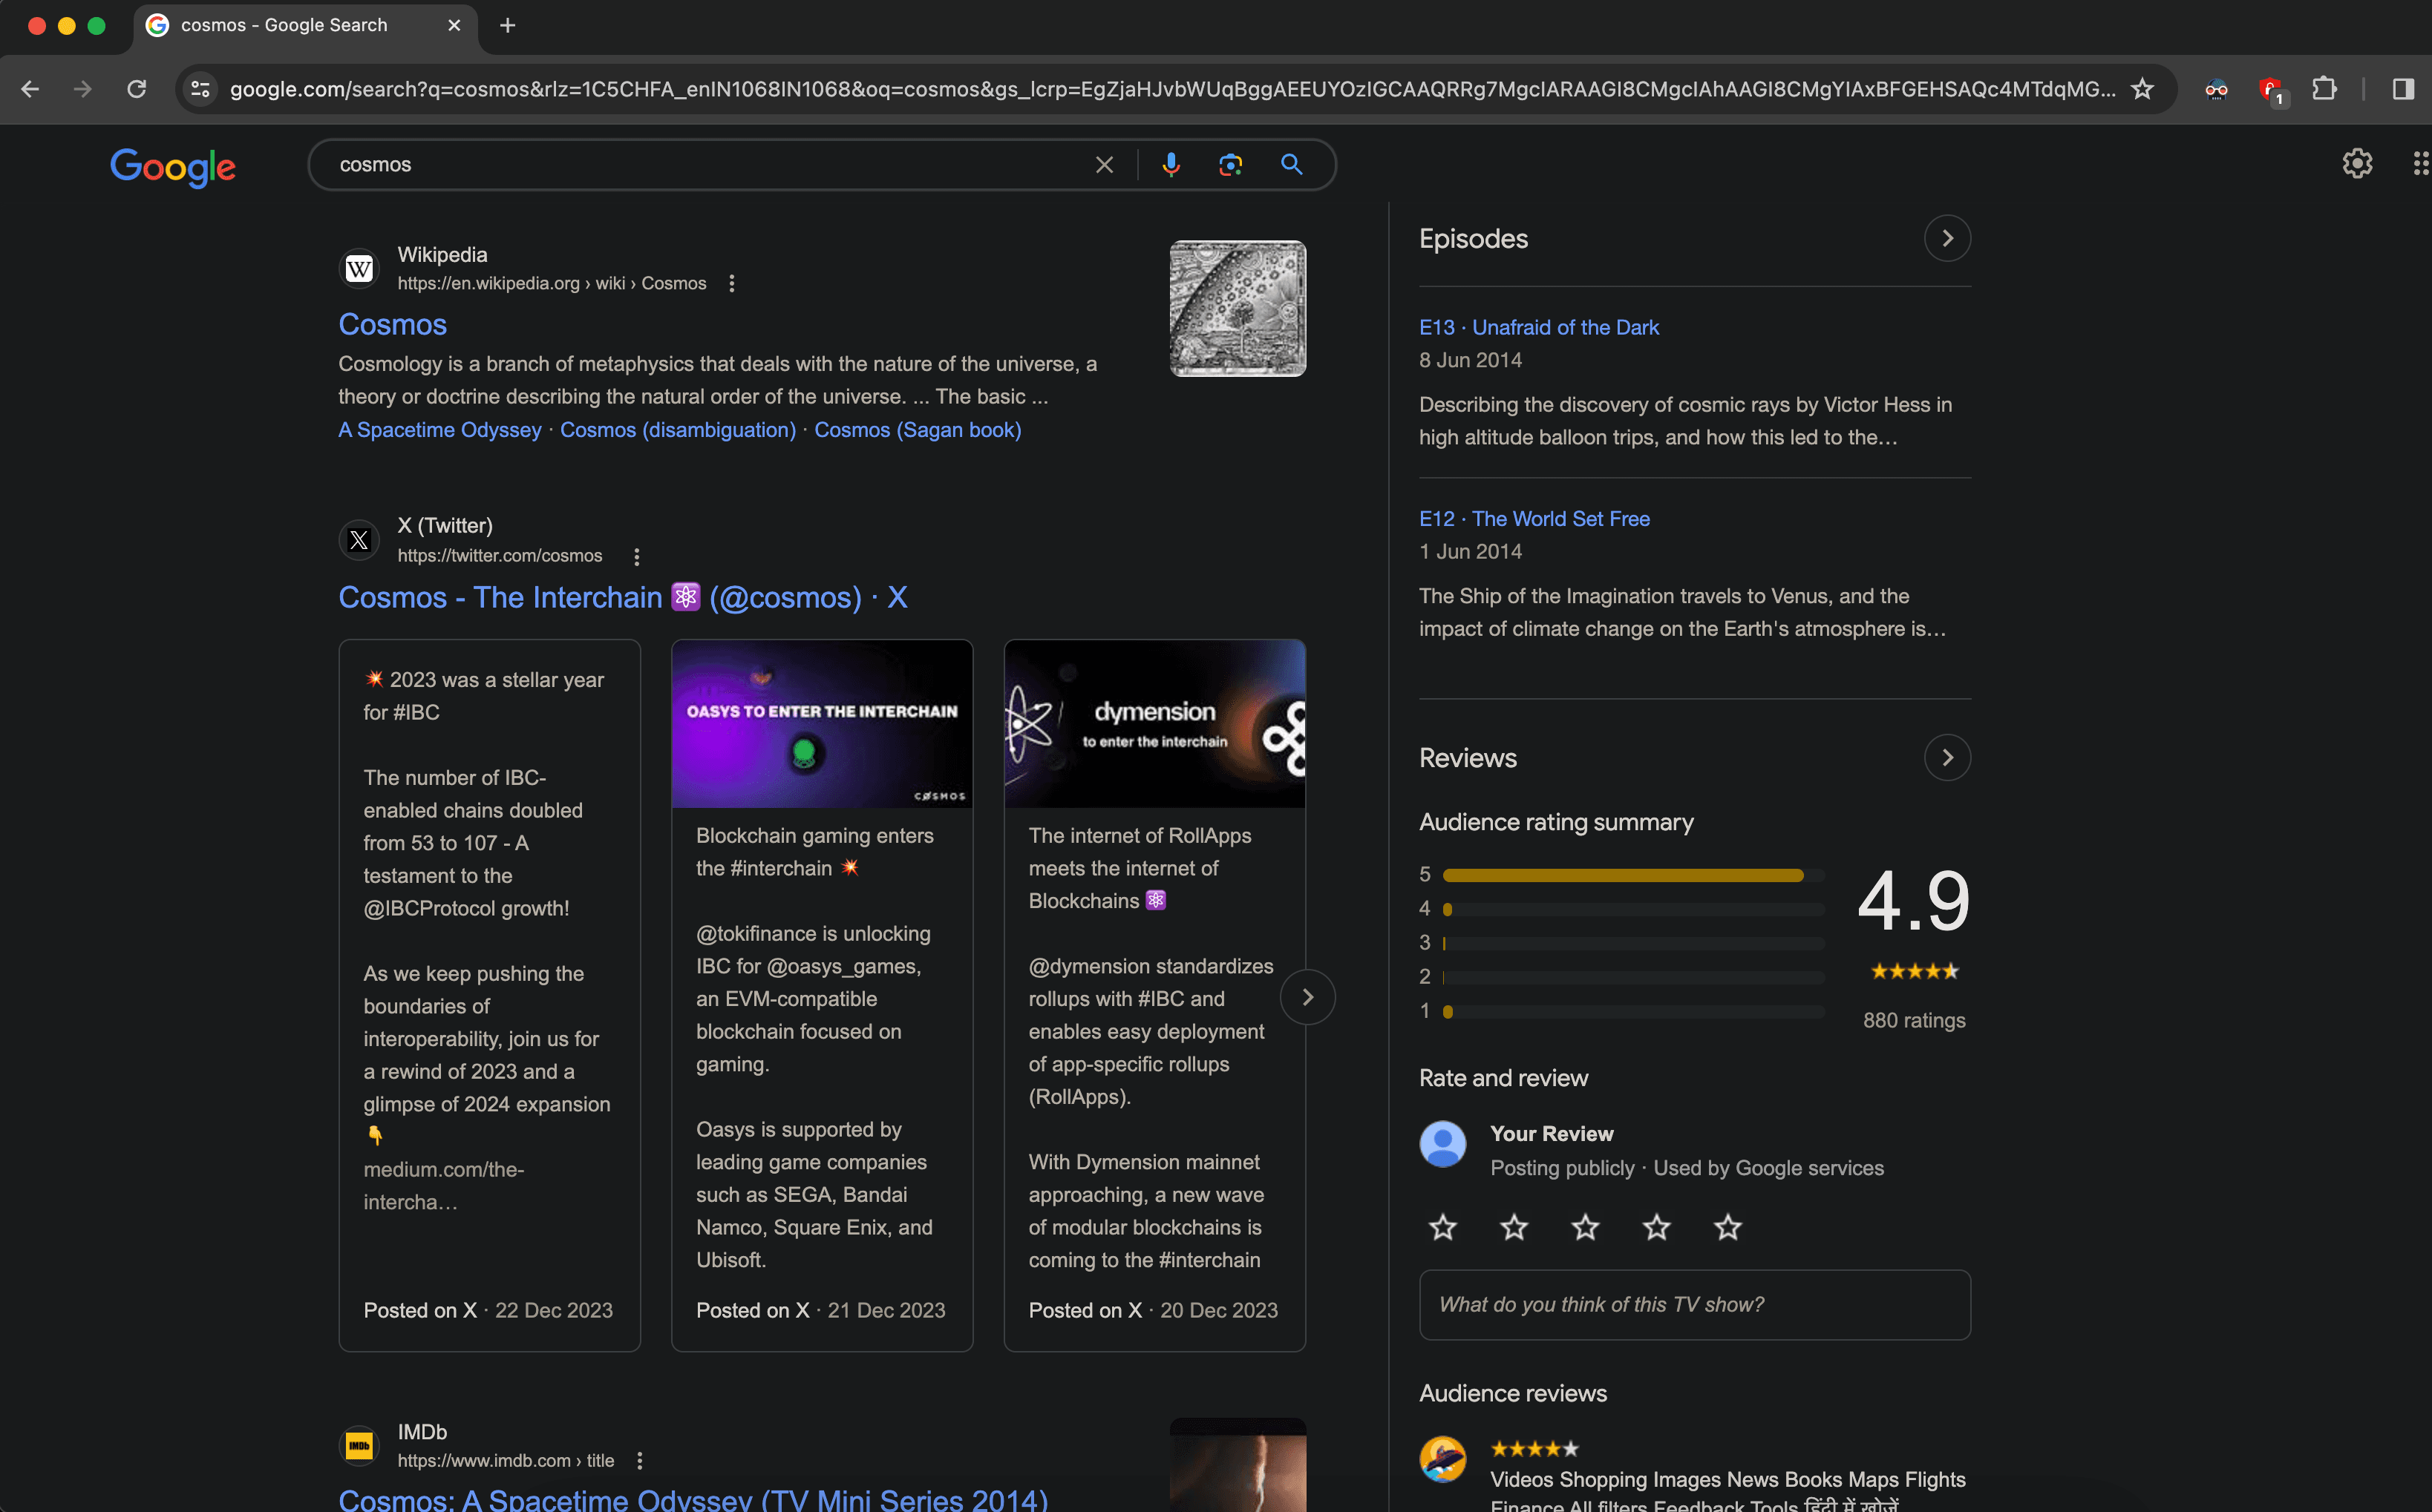Open the browser extensions puzzle icon
Viewport: 2432px width, 1512px height.
2325,89
